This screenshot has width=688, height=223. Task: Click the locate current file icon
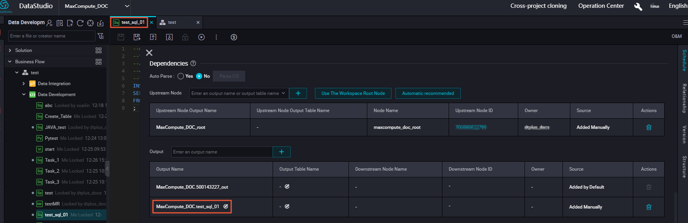click(90, 23)
